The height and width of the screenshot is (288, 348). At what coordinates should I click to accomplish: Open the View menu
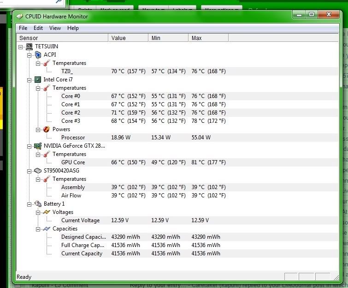pos(55,28)
